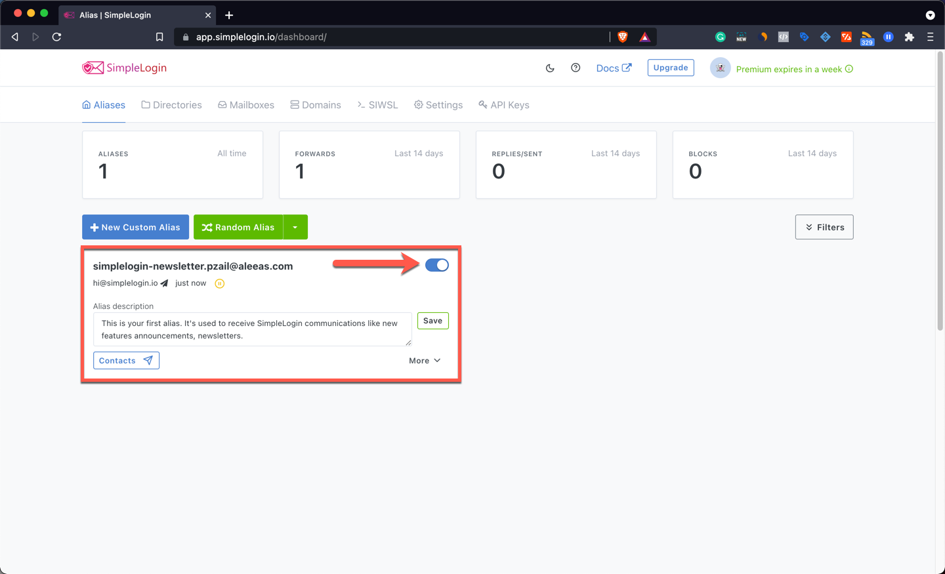Viewport: 945px width, 574px height.
Task: Save the alias description
Action: 433,321
